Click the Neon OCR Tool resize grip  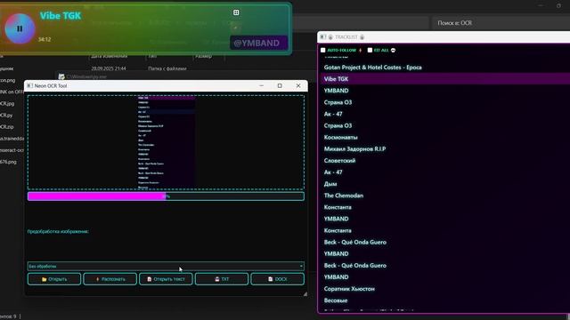(305, 294)
